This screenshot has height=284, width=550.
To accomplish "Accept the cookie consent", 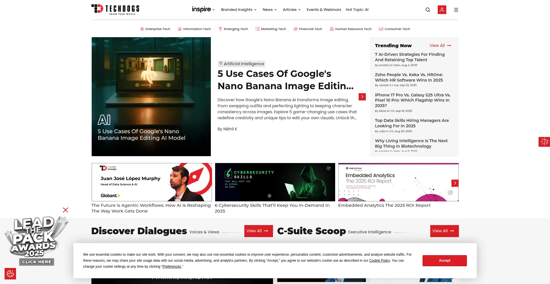I will pos(444,261).
